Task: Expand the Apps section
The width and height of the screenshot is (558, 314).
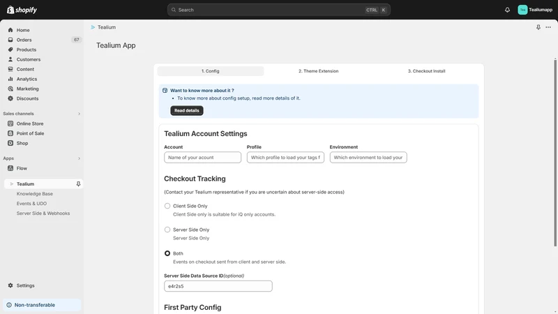Action: click(x=79, y=158)
